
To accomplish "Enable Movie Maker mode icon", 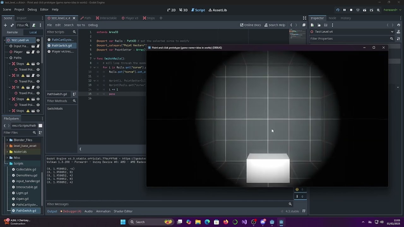I will coord(378,10).
